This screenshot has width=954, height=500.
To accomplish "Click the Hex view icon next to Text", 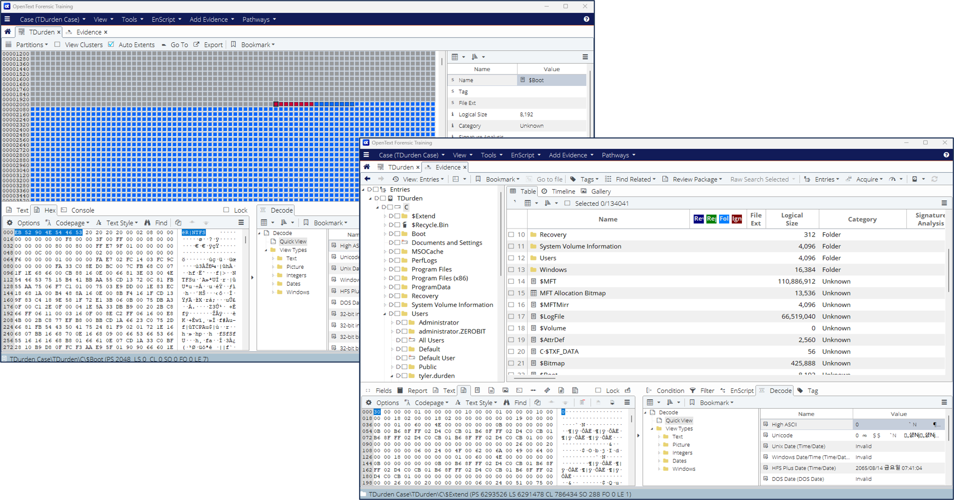I will tap(463, 390).
